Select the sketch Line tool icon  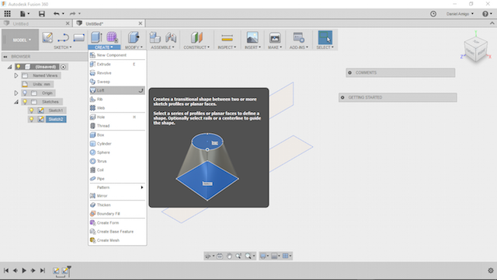[63, 37]
